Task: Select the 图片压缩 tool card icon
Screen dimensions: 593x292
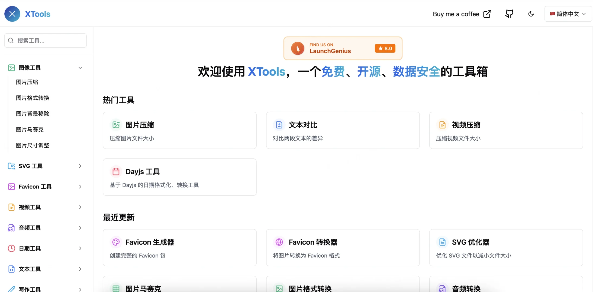Action: pyautogui.click(x=116, y=125)
